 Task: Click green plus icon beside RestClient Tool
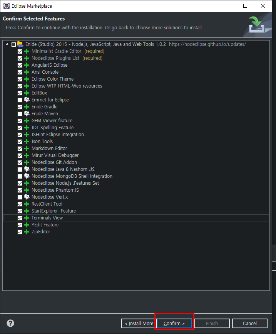27,204
